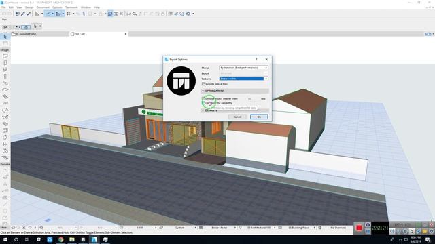The width and height of the screenshot is (435, 244).
Task: Select the Dimension tool under Document
Action: coord(5,170)
